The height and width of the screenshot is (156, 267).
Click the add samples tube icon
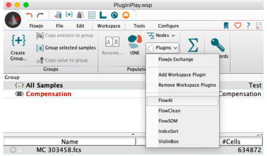click(x=58, y=16)
